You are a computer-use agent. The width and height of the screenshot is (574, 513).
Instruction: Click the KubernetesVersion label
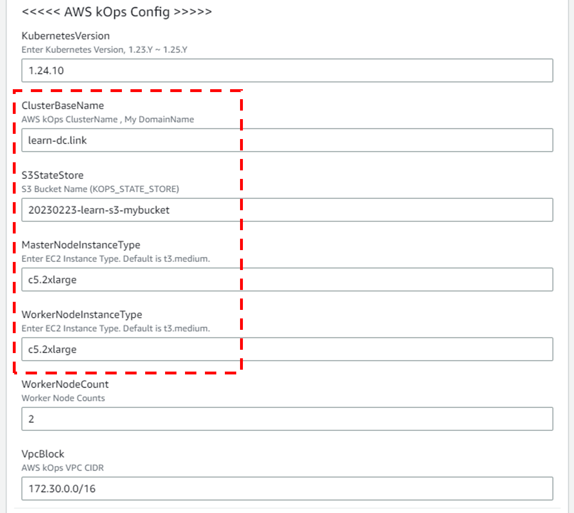(65, 36)
